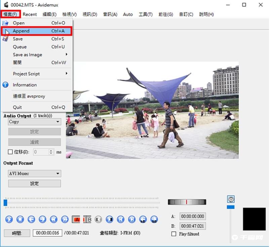Screen dimensions: 270x247
Task: Click the 設定 button under Output Format
Action: [x=34, y=183]
